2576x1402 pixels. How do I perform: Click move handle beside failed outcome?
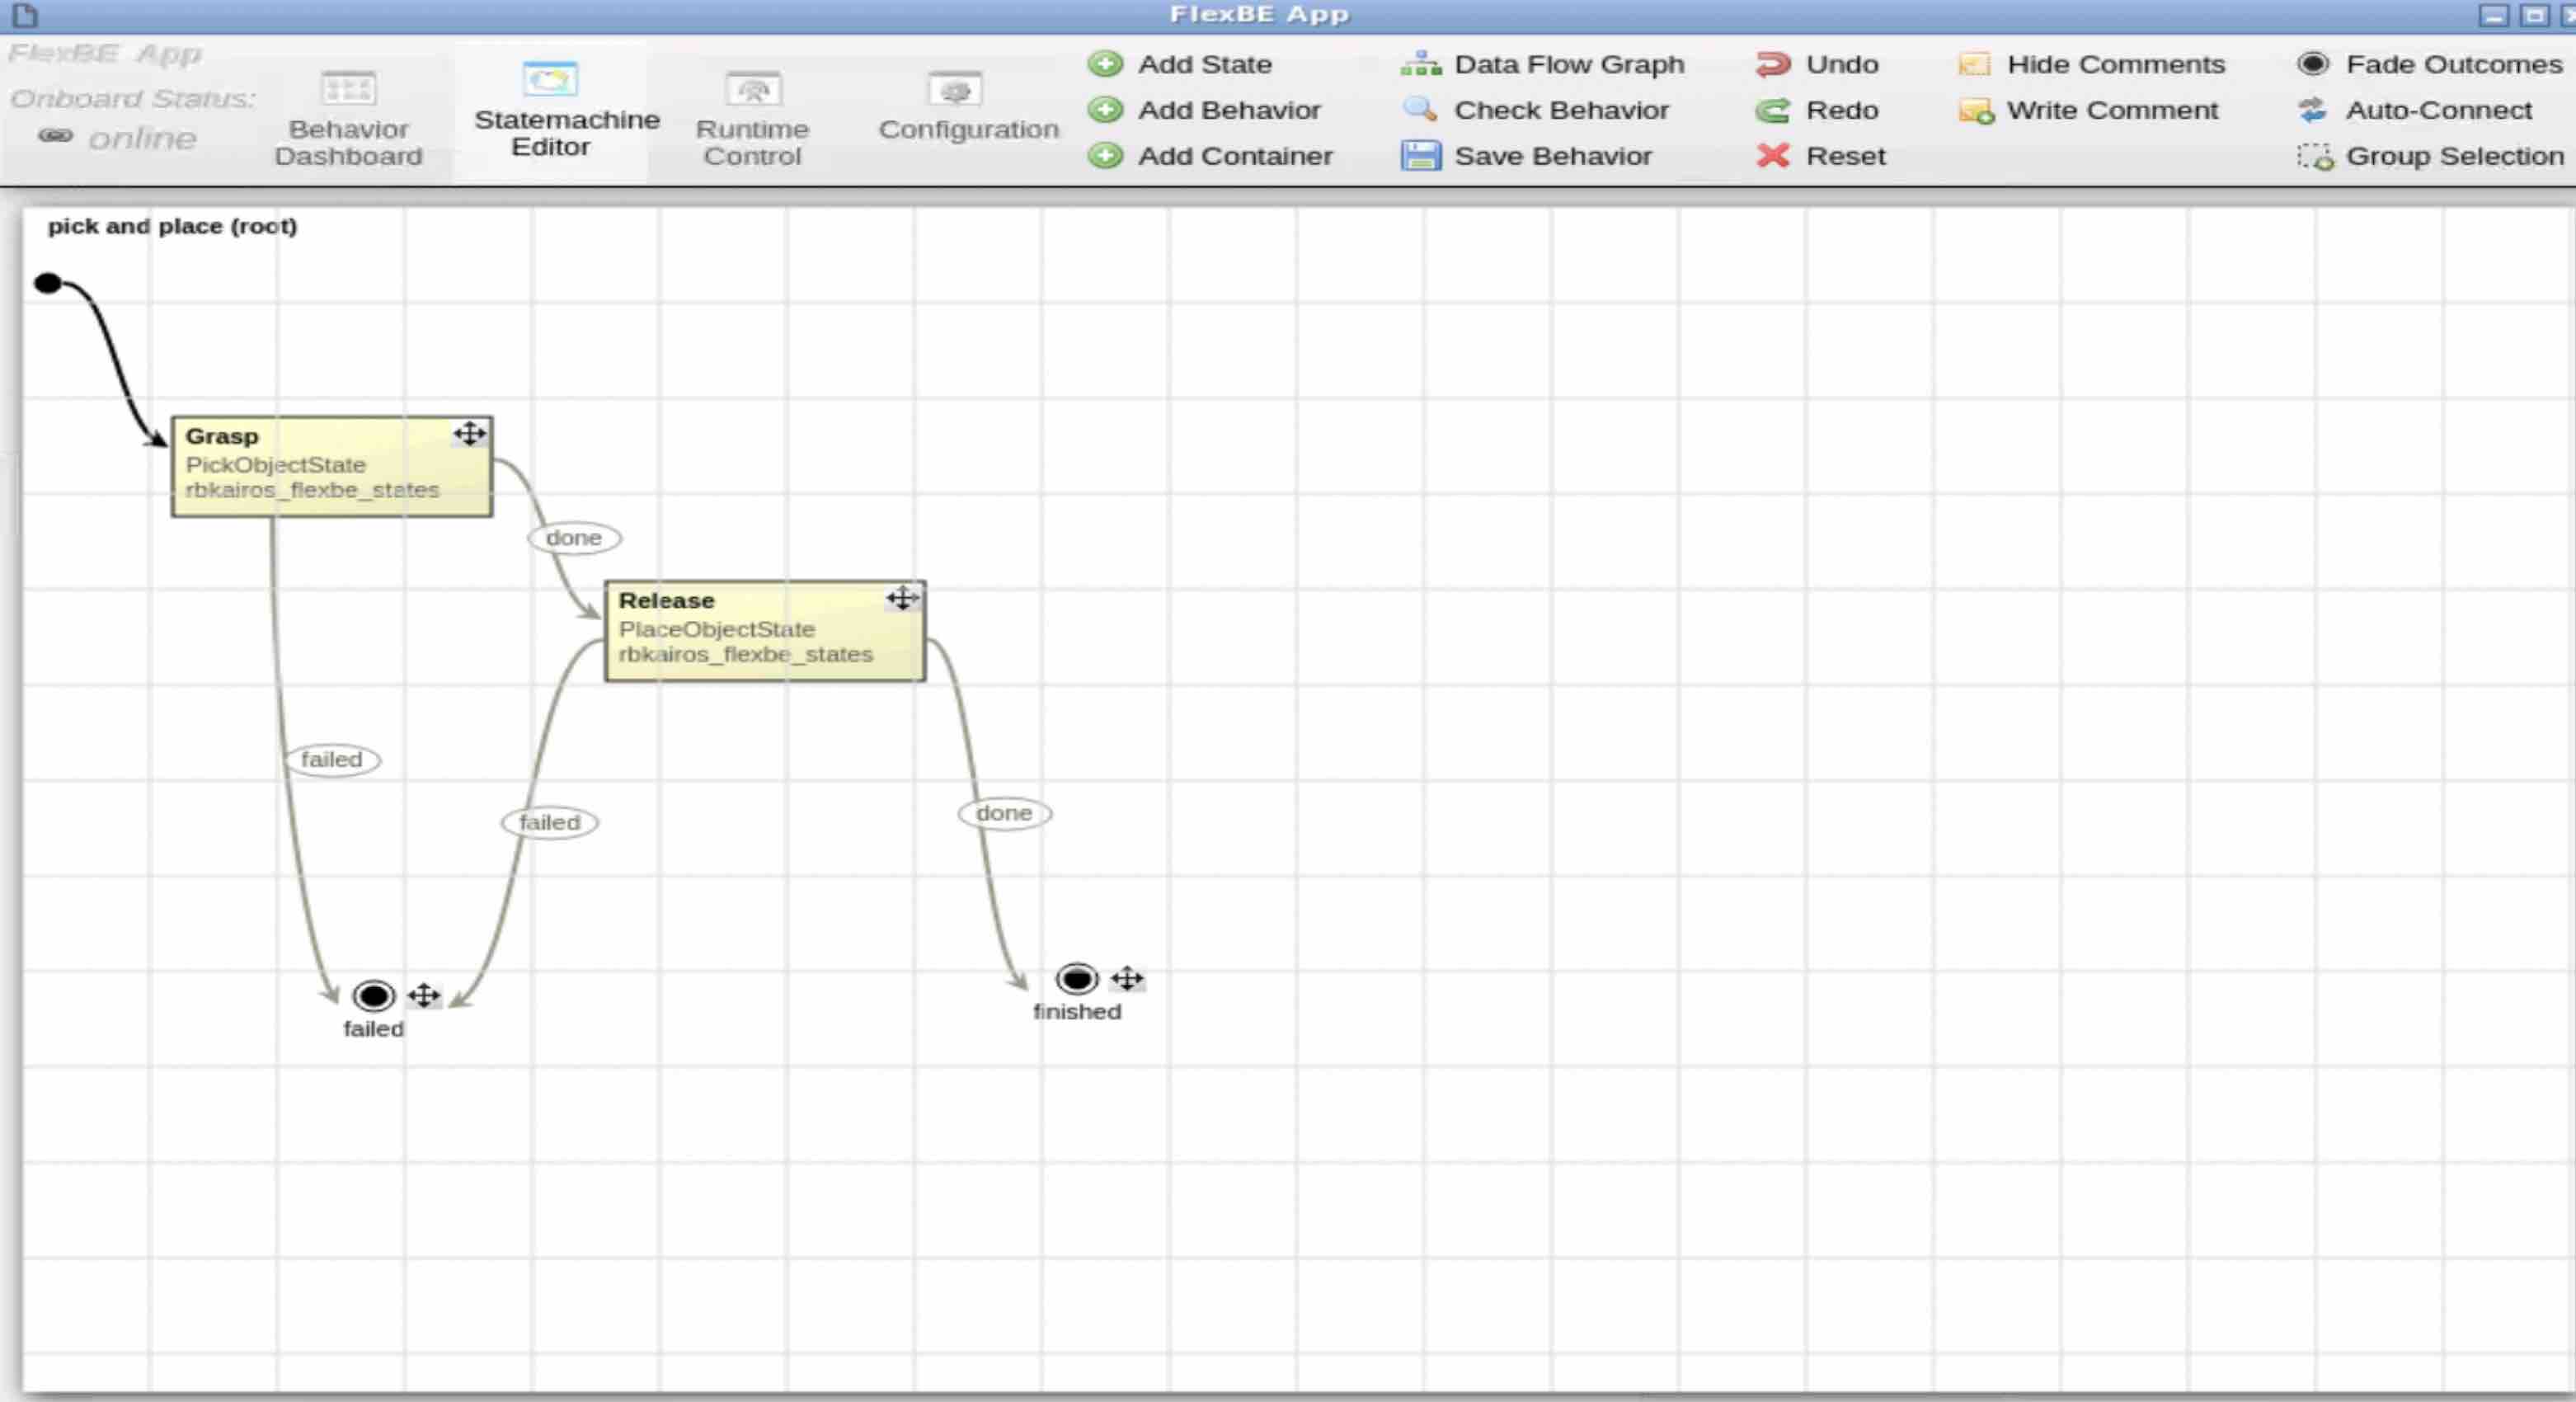(424, 996)
